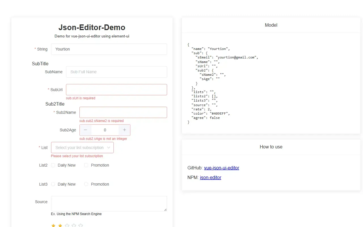Click the first rating star
The image size is (363, 227).
[x=53, y=225]
